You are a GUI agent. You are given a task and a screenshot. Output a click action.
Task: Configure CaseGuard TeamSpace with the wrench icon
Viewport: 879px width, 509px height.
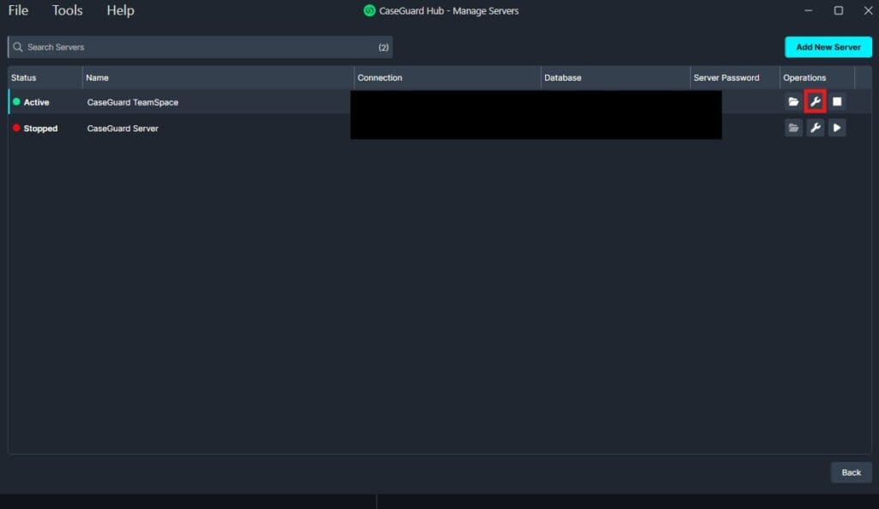tap(815, 101)
